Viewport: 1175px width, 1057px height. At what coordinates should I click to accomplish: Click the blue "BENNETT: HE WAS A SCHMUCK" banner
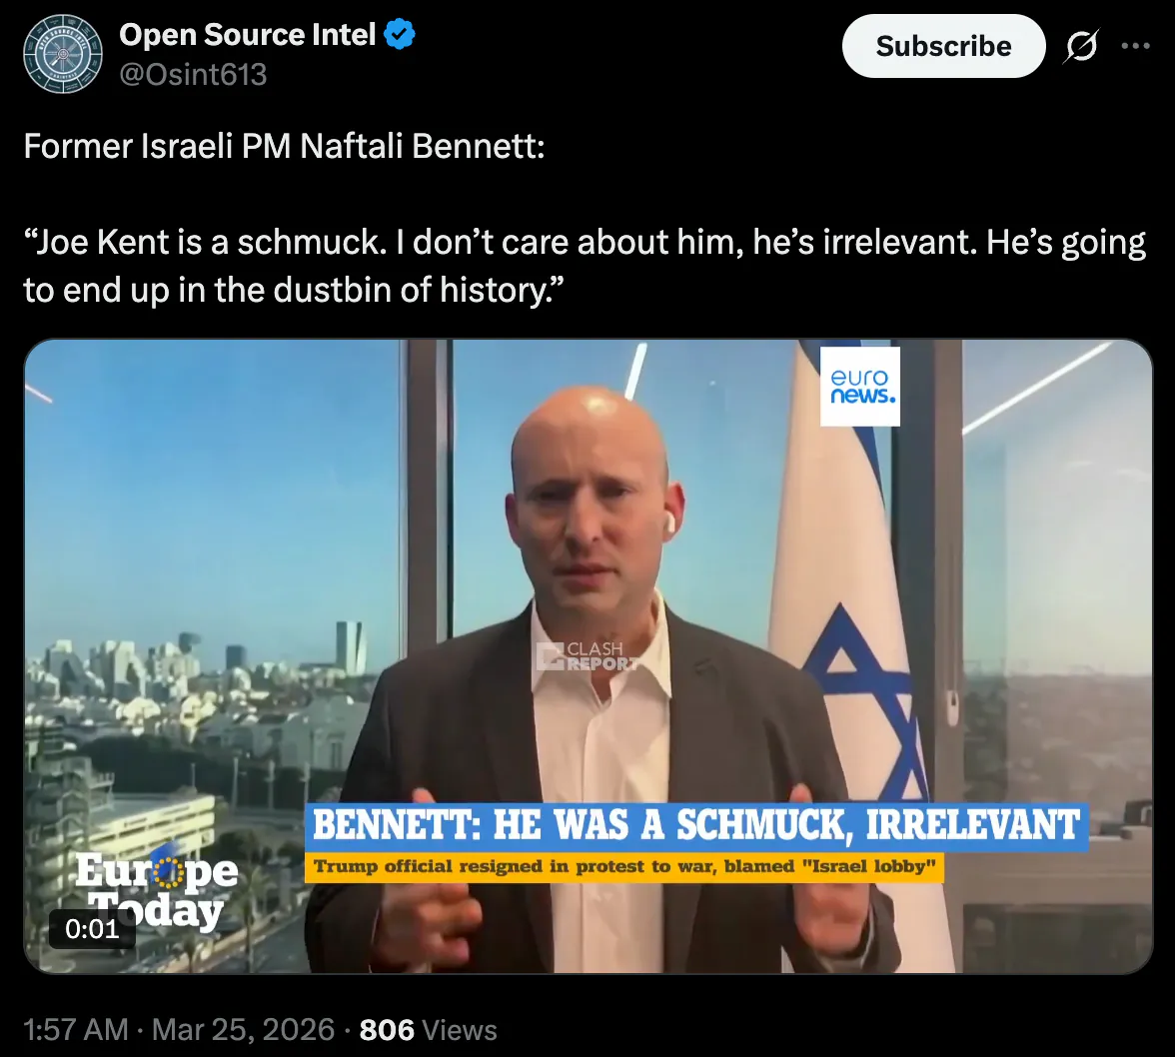[696, 826]
